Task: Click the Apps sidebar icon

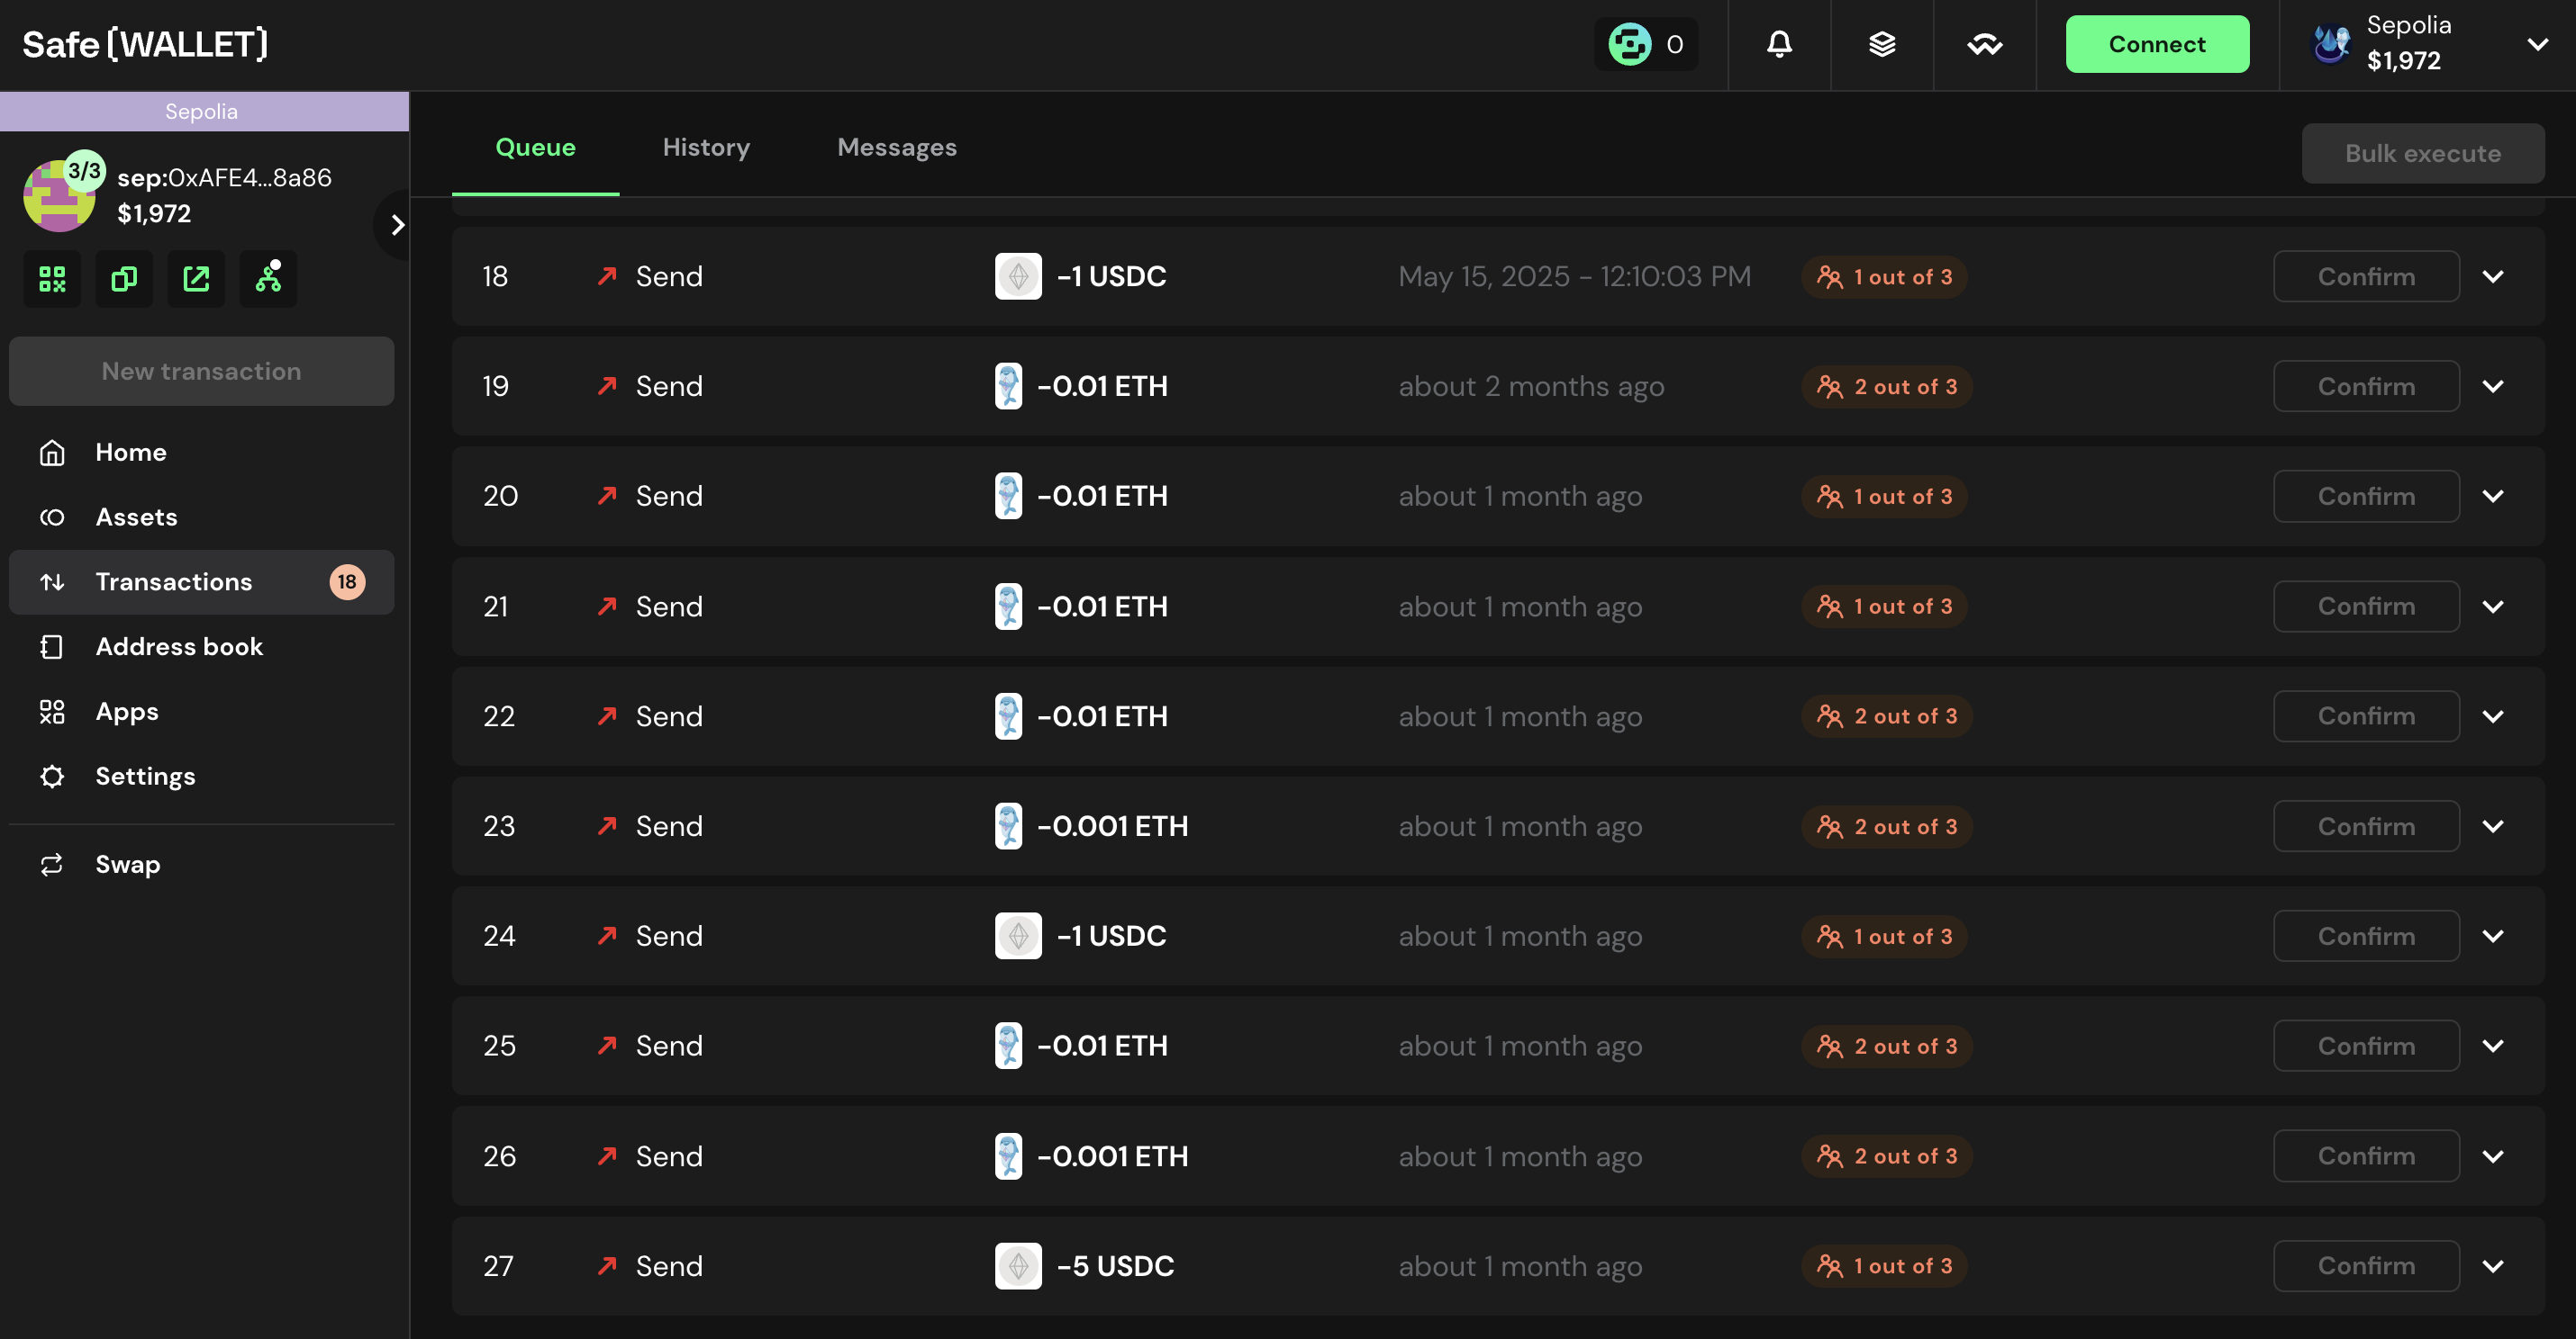Action: 52,713
